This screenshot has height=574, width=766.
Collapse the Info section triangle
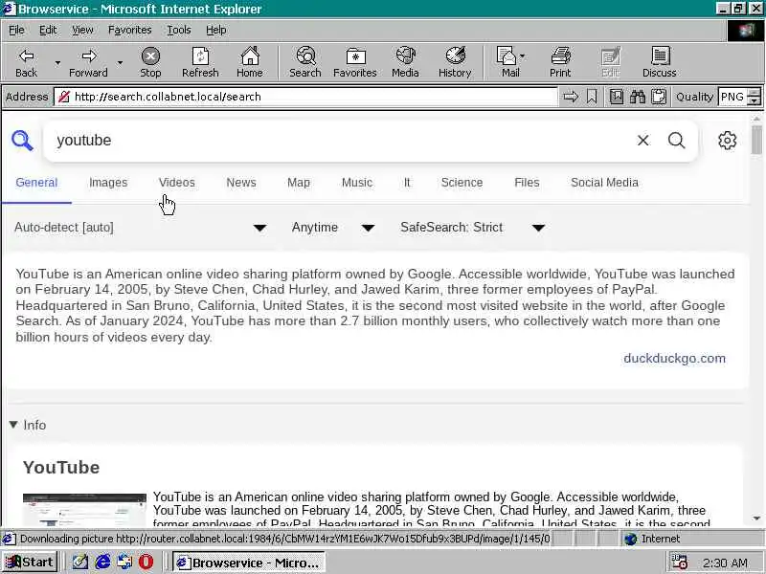tap(13, 425)
